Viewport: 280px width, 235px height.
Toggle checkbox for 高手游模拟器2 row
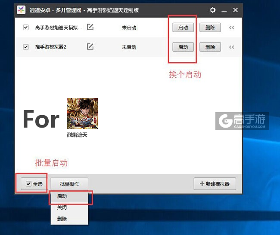click(26, 47)
